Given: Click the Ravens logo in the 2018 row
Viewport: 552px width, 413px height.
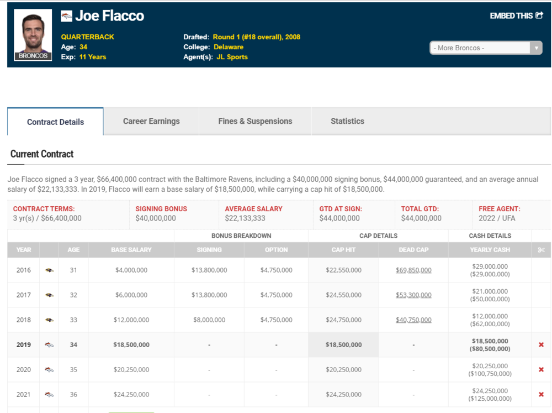Looking at the screenshot, I should click(x=49, y=320).
